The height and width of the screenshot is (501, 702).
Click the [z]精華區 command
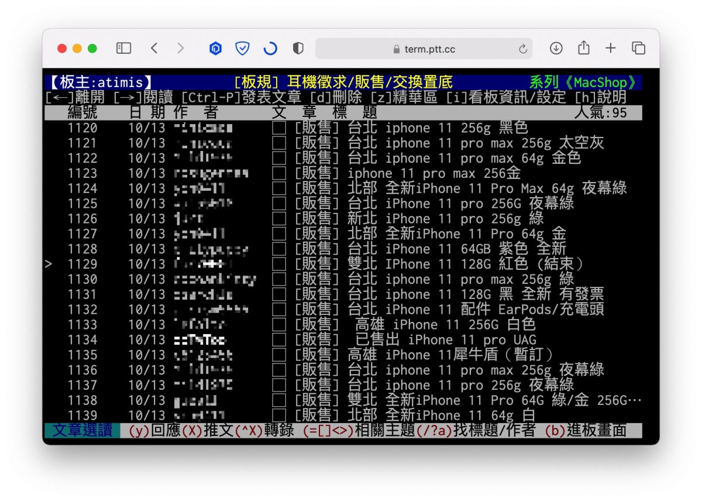pyautogui.click(x=404, y=98)
